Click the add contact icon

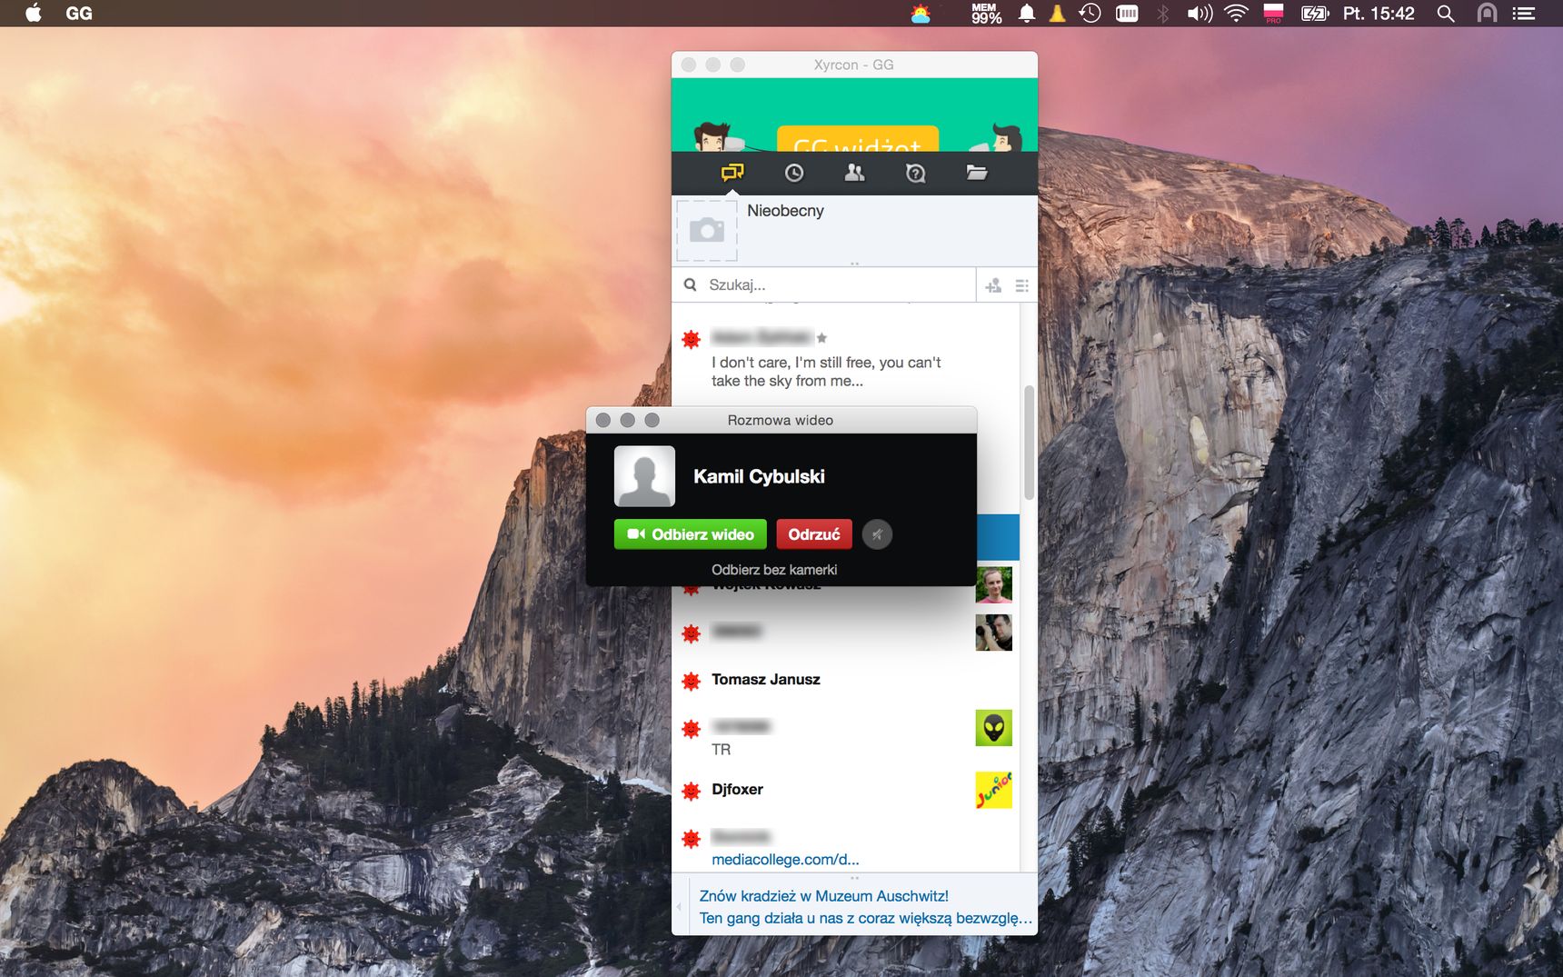(993, 285)
